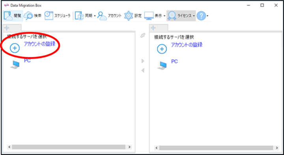Screen dimensions: 284x155
Task: Select the 検索 search cloud icon
Action: [x=28, y=16]
